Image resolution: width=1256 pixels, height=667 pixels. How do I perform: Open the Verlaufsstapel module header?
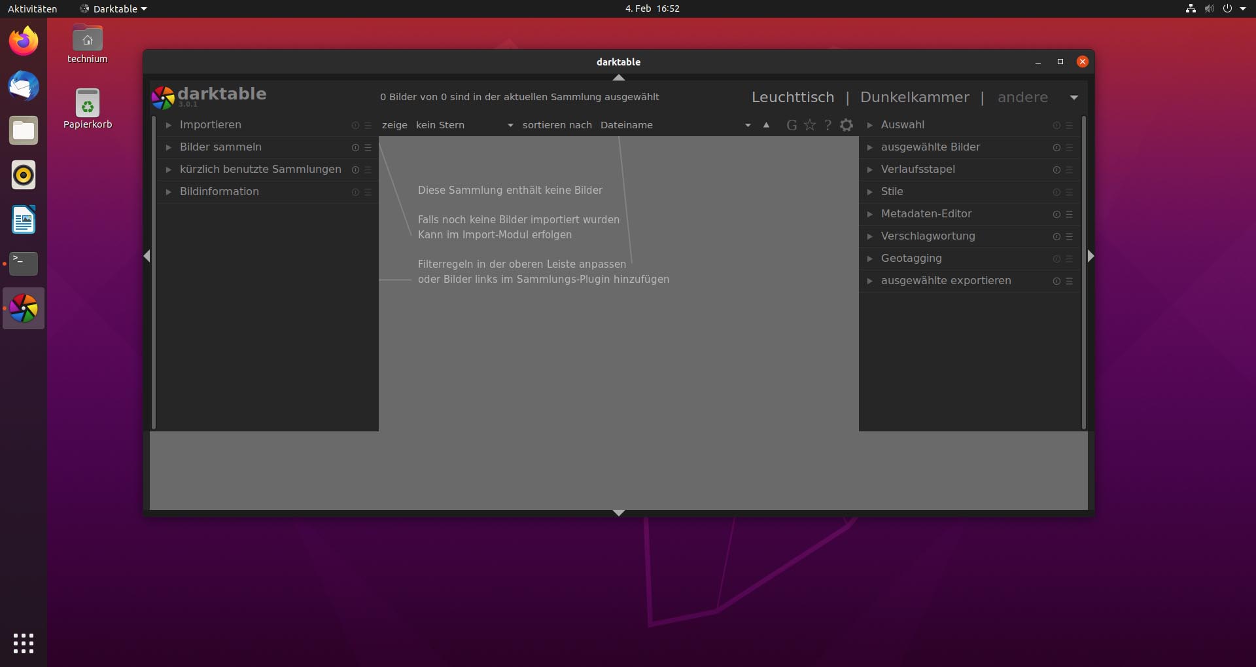918,169
